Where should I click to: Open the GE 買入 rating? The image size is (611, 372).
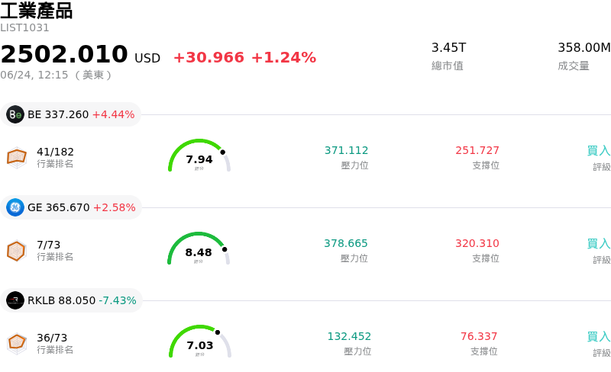(599, 244)
